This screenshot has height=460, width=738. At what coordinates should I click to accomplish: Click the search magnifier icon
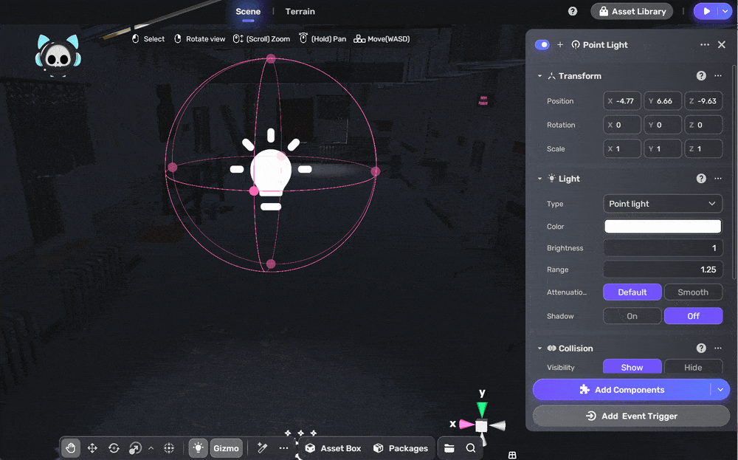(x=471, y=447)
